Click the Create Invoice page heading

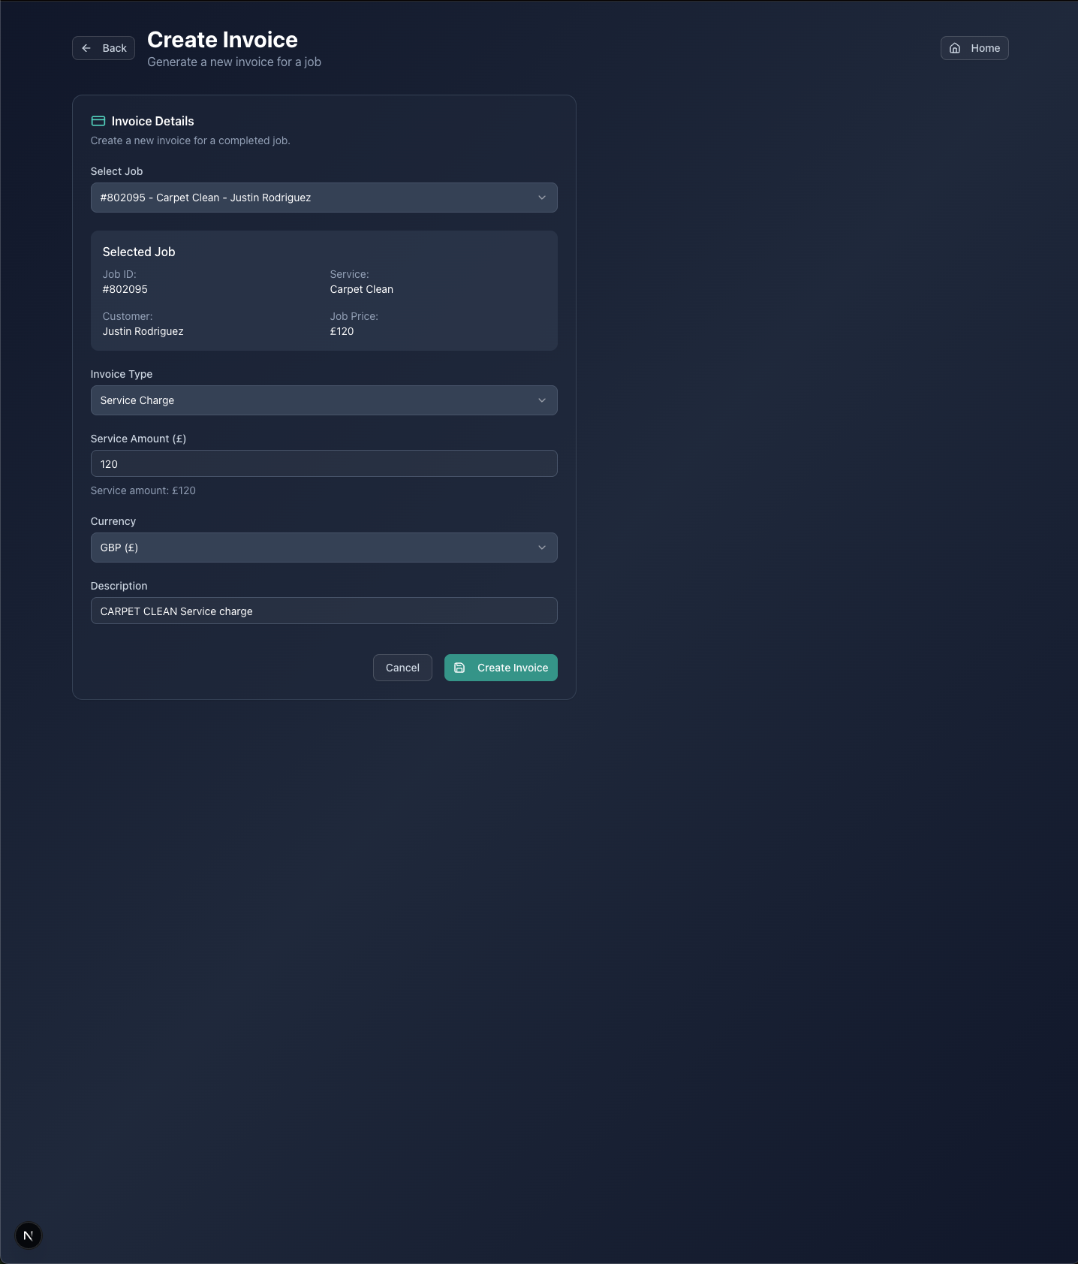[x=222, y=40]
